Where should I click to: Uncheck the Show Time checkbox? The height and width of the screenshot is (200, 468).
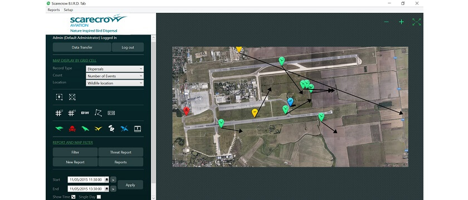point(73,197)
